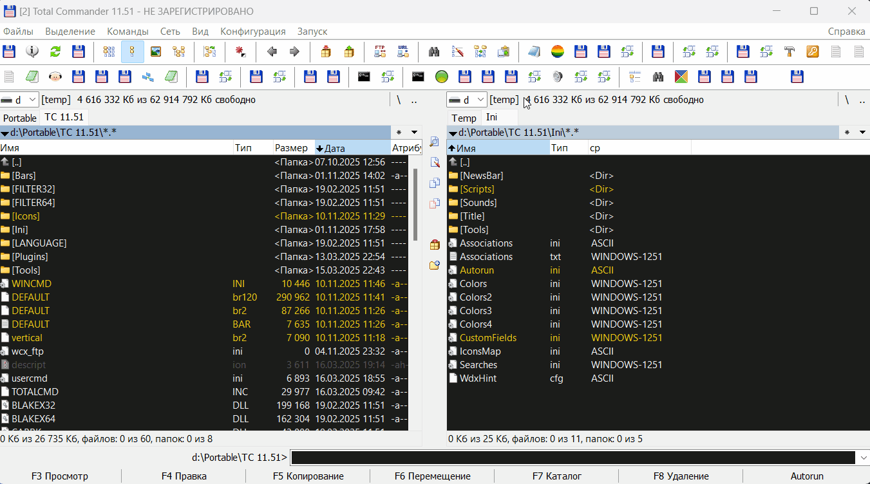Click the URL connection toolbar icon
The height and width of the screenshot is (484, 870).
pos(403,51)
